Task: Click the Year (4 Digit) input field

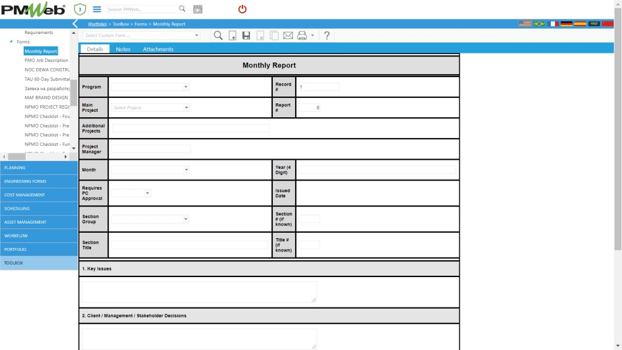Action: (377, 170)
